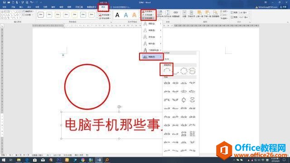Image resolution: width=290 pixels, height=163 pixels.
Task: Select the orange 'A' WordArt style
Action: pyautogui.click(x=135, y=15)
